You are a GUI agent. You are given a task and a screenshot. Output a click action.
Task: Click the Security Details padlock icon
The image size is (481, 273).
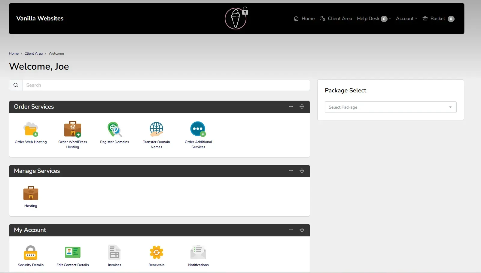point(30,253)
